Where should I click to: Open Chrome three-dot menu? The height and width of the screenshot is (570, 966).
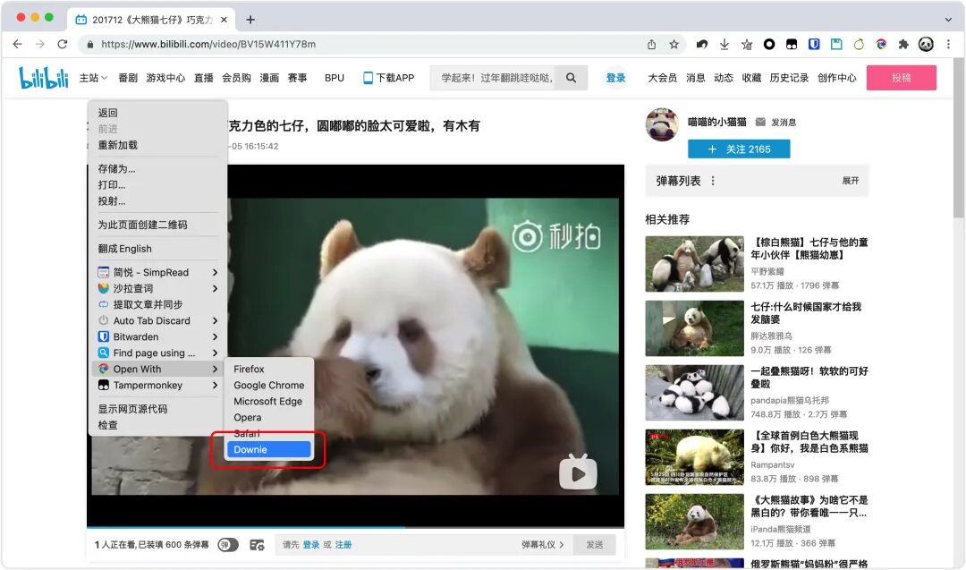(949, 45)
